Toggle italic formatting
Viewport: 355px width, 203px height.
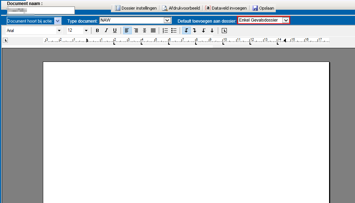tap(106, 31)
